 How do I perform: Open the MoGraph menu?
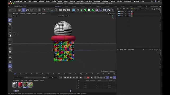[80, 1]
